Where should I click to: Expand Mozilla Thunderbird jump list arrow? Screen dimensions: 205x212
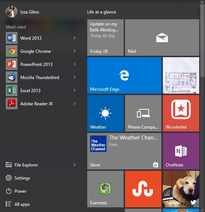[x=75, y=77]
